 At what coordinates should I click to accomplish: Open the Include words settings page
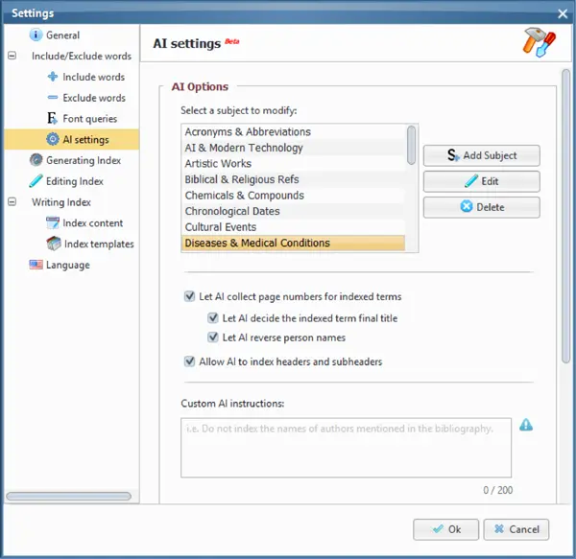[x=94, y=77]
